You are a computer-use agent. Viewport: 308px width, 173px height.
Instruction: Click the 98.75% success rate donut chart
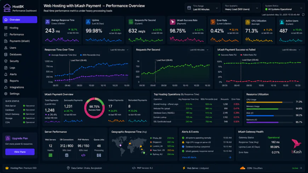95,108
